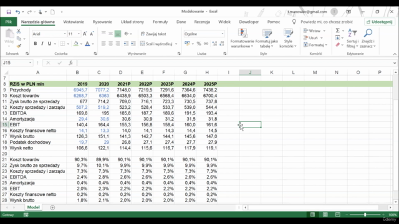Switch to Page Layout view icon
Viewport: 399px width, 224px height.
[x=325, y=215]
